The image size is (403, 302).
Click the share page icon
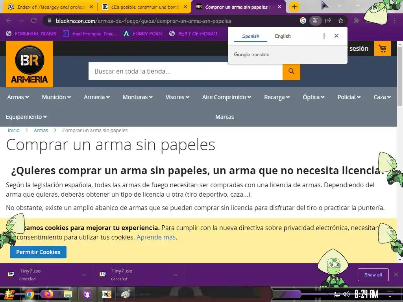coord(328,20)
